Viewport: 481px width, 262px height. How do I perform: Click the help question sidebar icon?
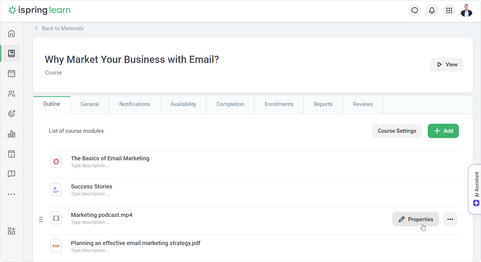(x=11, y=174)
